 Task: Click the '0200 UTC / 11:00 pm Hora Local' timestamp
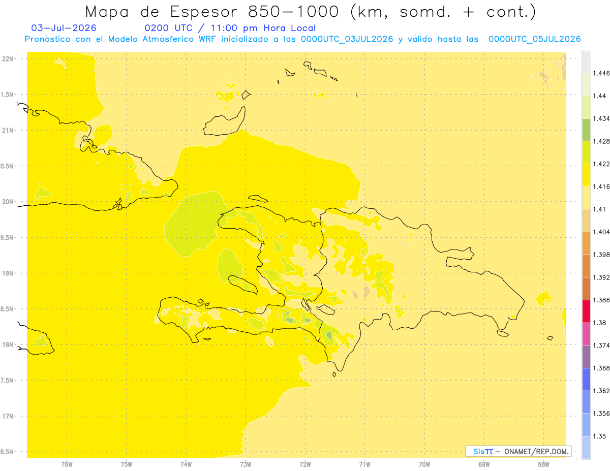[x=230, y=28]
